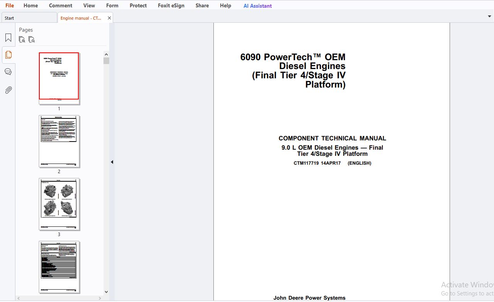Image resolution: width=494 pixels, height=302 pixels.
Task: Open the document tab list dropdown arrow
Action: pyautogui.click(x=489, y=16)
